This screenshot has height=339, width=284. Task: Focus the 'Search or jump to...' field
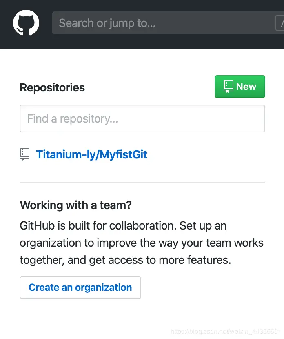pyautogui.click(x=168, y=23)
